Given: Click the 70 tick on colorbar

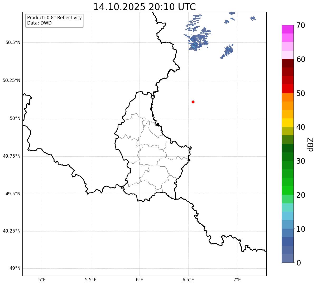Looking at the screenshot, I should coord(301,25).
